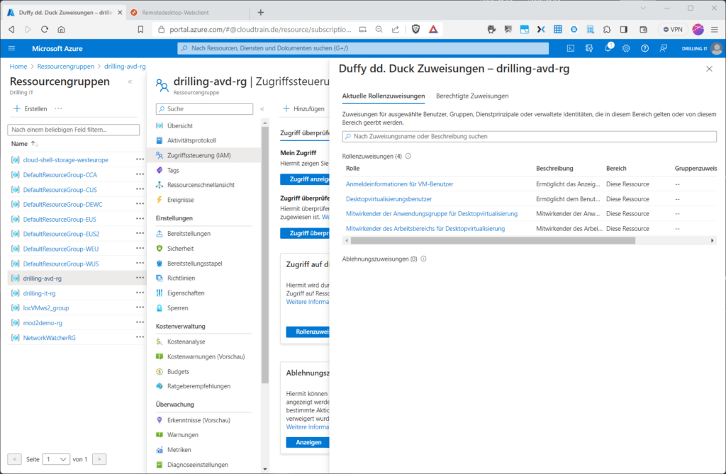Image resolution: width=726 pixels, height=474 pixels.
Task: Open the Azure portal hamburger menu
Action: coord(11,48)
